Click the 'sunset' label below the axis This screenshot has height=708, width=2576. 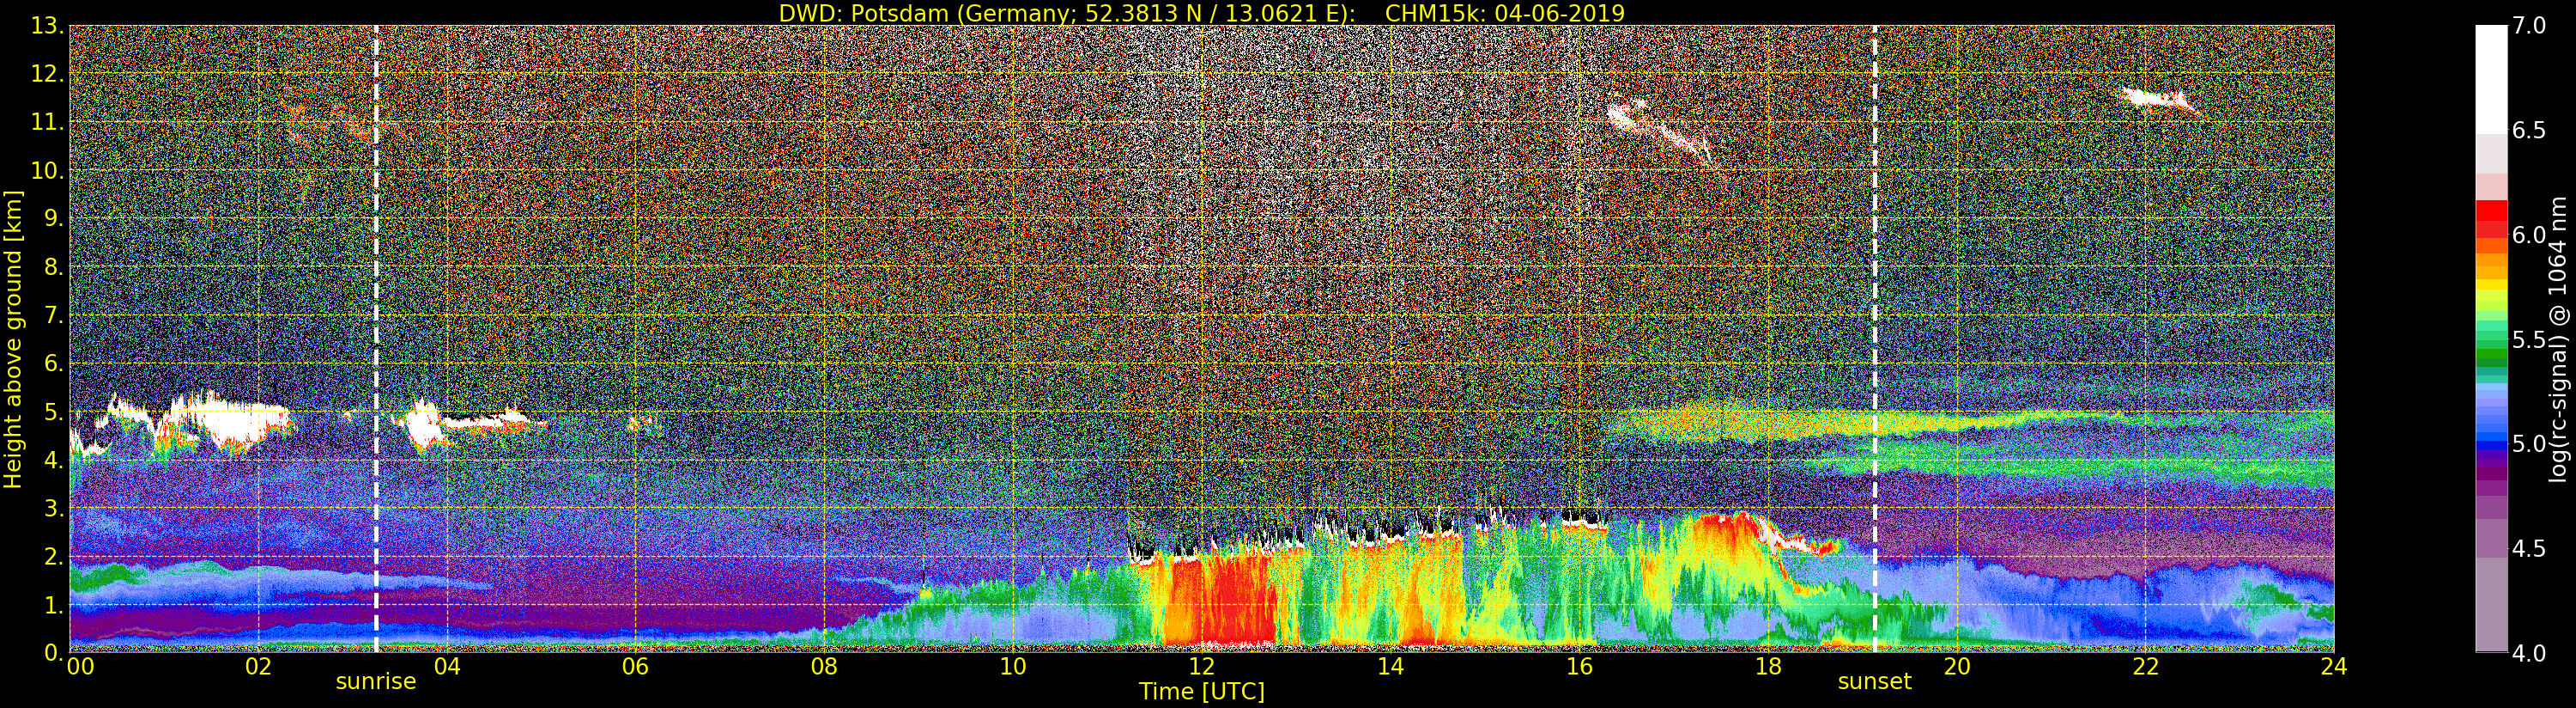(x=1874, y=682)
